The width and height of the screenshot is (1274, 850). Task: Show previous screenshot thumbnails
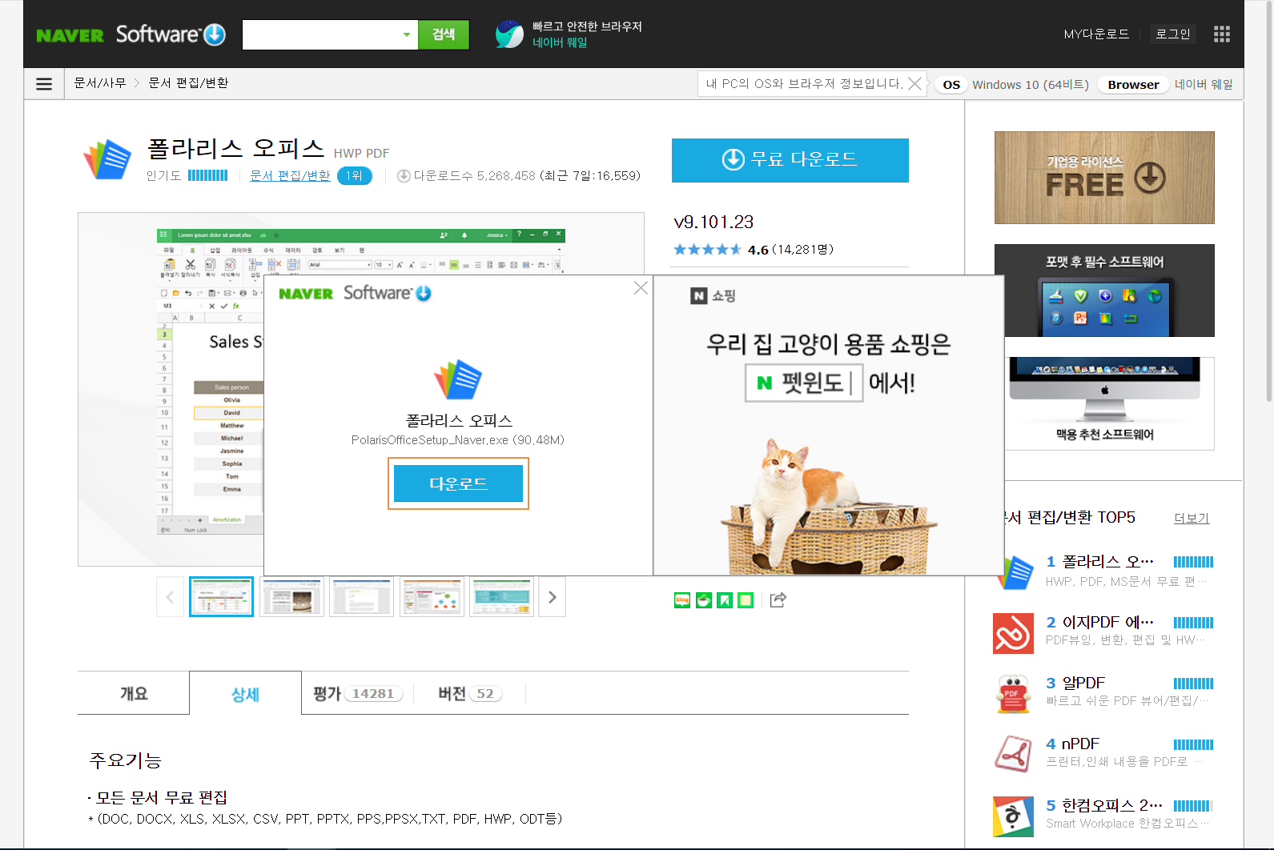click(x=170, y=597)
